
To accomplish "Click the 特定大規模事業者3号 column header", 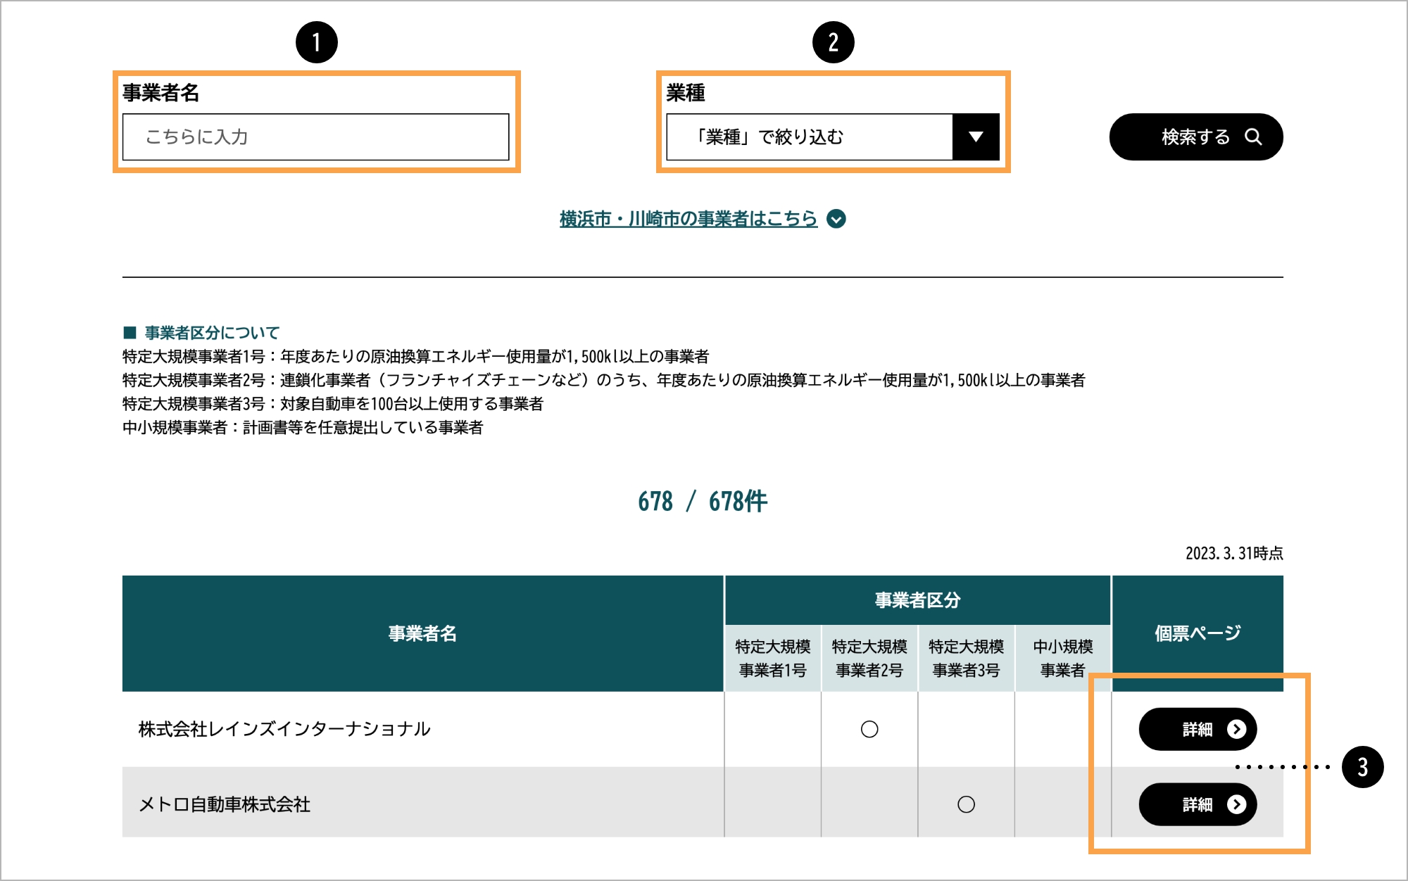I will pyautogui.click(x=966, y=658).
